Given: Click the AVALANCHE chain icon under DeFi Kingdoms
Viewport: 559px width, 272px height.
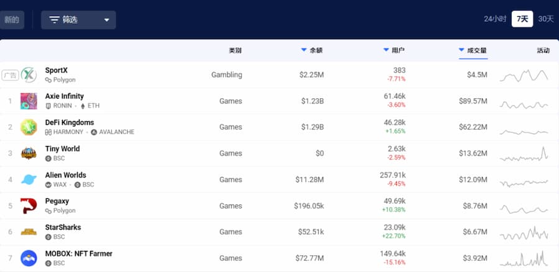Looking at the screenshot, I should point(94,132).
